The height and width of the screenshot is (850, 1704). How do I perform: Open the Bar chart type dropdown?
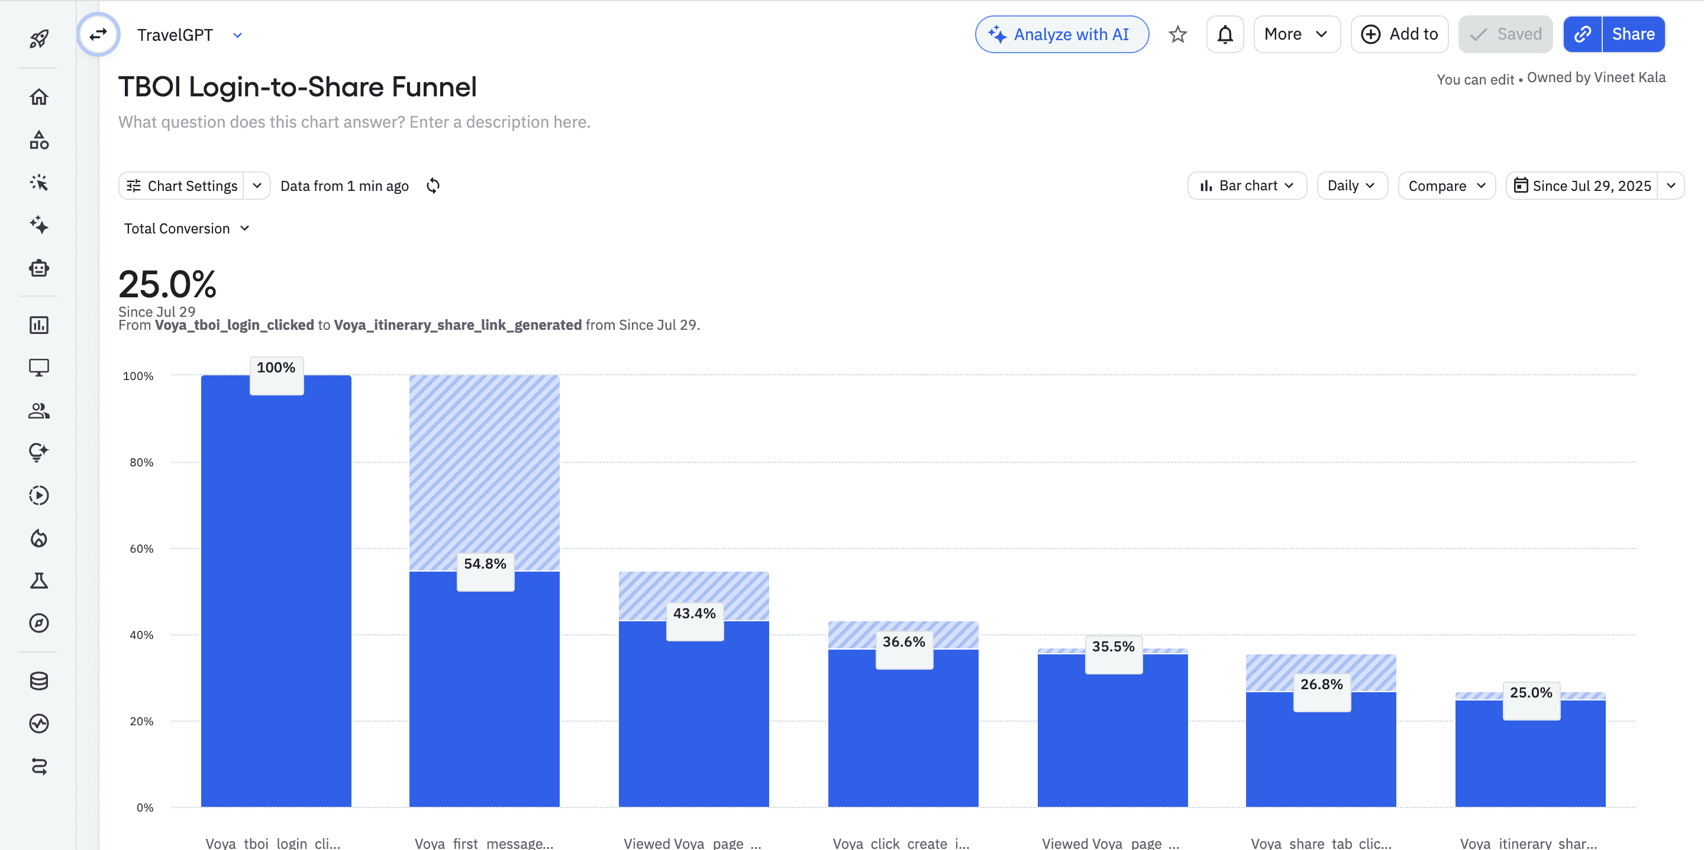(1247, 186)
